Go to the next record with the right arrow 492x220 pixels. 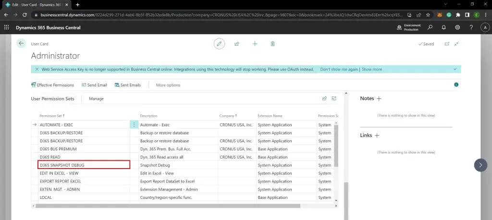point(480,165)
